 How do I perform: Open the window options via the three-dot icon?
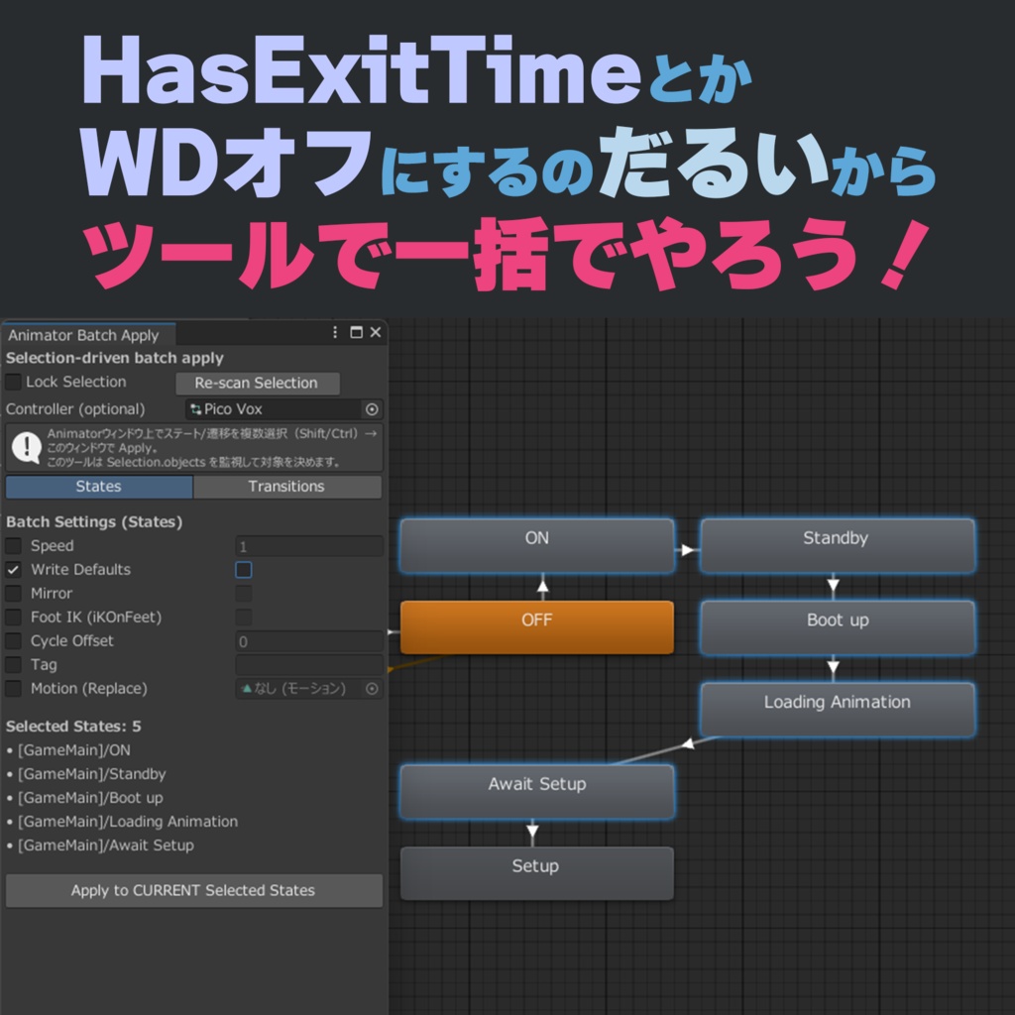point(335,334)
